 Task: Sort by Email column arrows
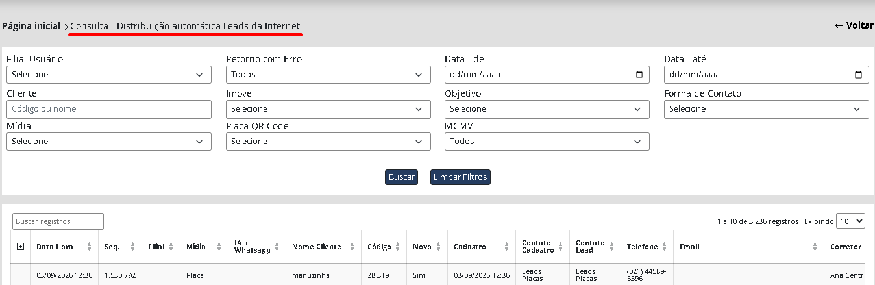pos(815,247)
